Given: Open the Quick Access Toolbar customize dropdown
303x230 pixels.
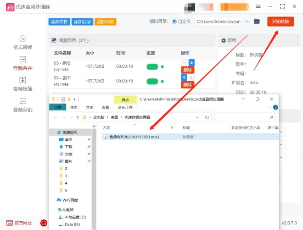Looking at the screenshot, I should pos(74,99).
